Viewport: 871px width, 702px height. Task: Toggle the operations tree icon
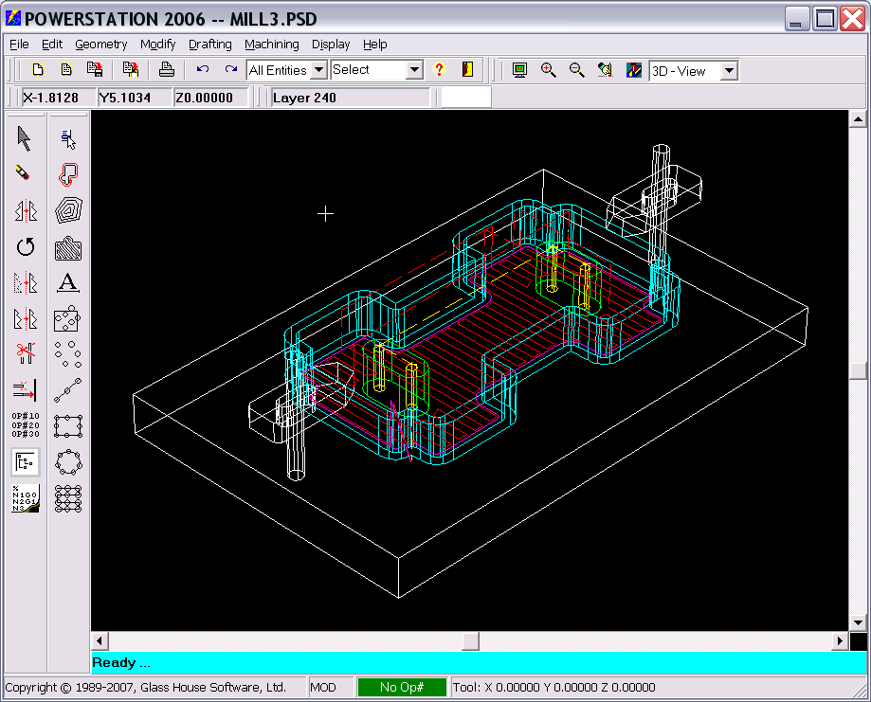tap(26, 462)
